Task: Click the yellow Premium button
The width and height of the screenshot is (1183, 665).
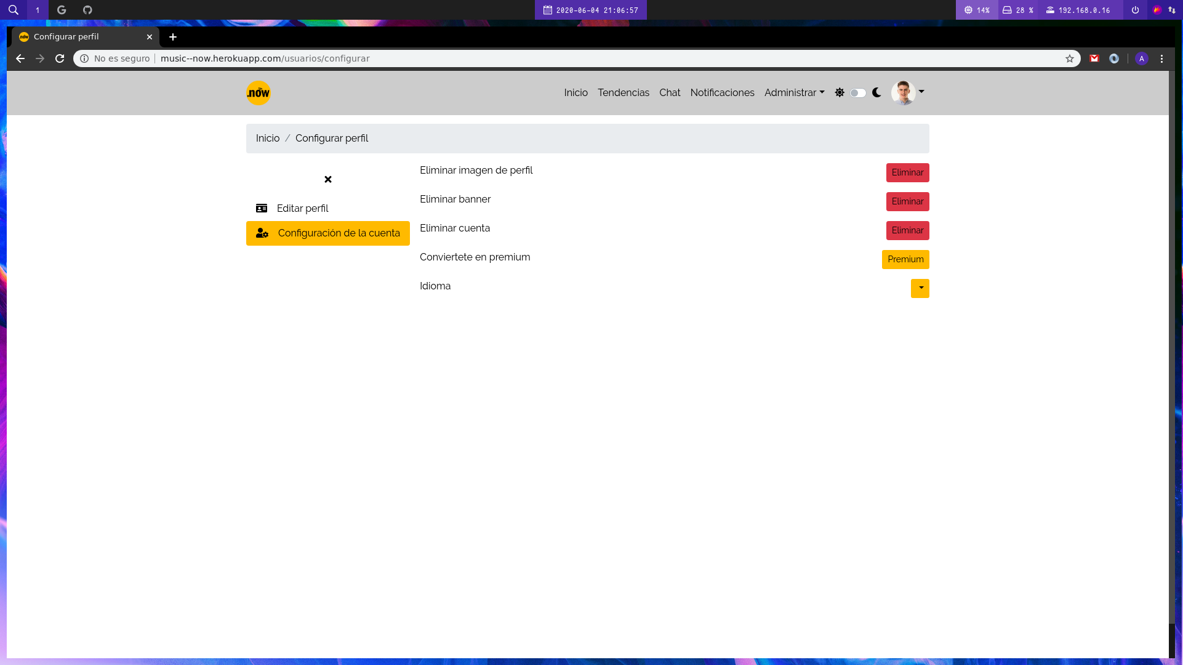Action: [x=905, y=259]
